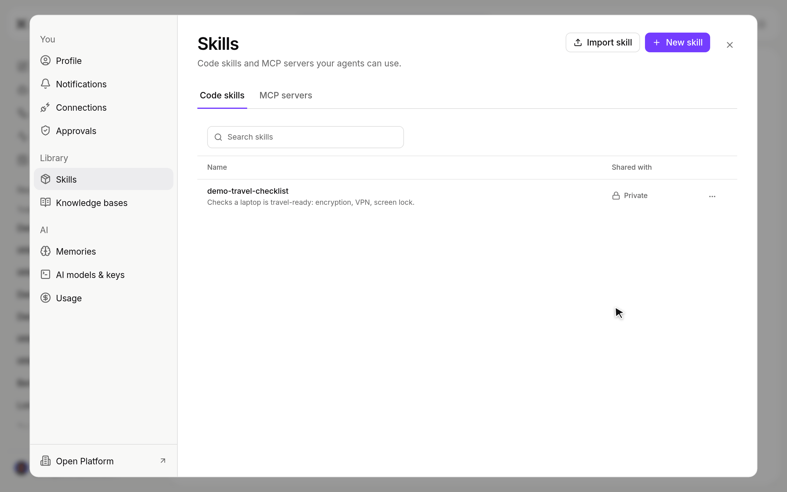
Task: Open the demo-travel-checklist more options menu
Action: pyautogui.click(x=712, y=196)
